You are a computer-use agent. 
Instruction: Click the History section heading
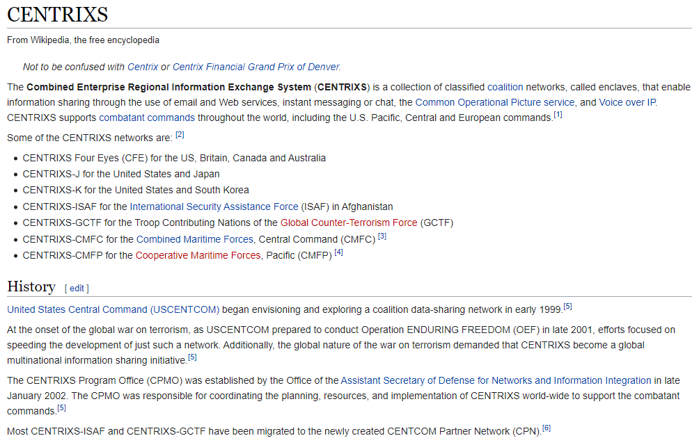31,287
